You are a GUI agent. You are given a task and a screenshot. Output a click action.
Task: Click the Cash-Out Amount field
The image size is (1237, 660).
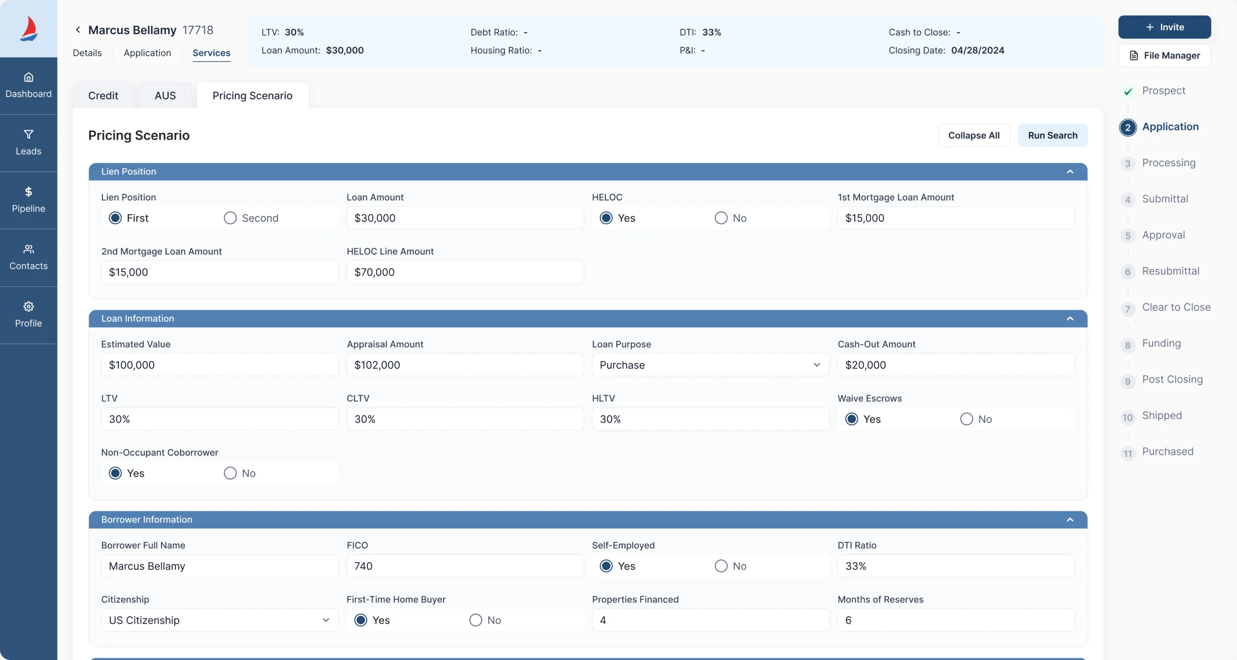pyautogui.click(x=956, y=365)
